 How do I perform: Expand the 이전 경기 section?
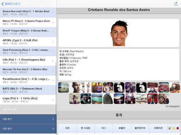pyautogui.click(x=28, y=129)
